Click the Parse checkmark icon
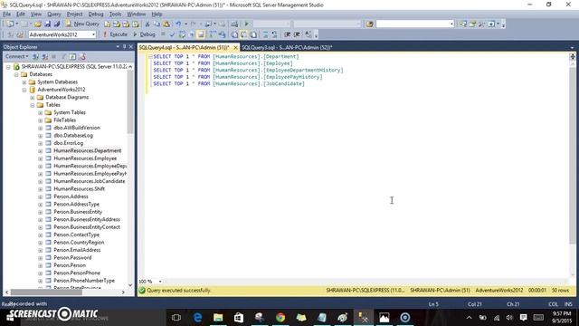Image resolution: width=579 pixels, height=326 pixels. click(x=172, y=34)
